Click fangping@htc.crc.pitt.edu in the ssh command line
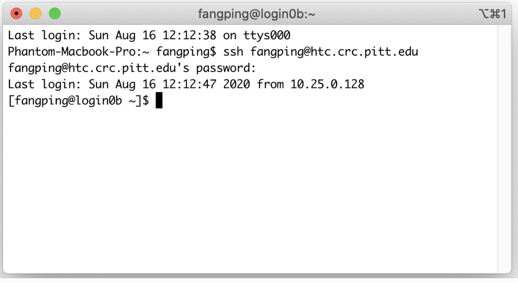The width and height of the screenshot is (518, 283). click(x=334, y=52)
